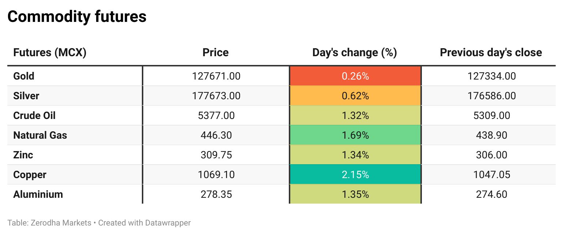Select the Crude Oil row label
Image resolution: width=563 pixels, height=235 pixels.
[34, 116]
